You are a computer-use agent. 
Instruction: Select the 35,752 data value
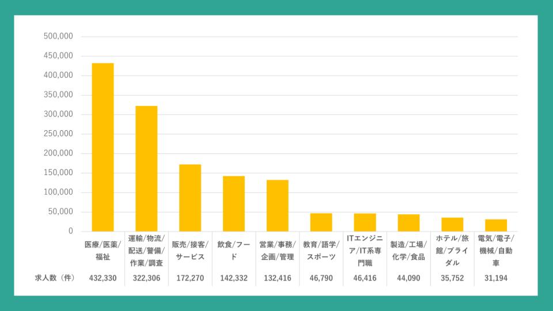(x=452, y=278)
